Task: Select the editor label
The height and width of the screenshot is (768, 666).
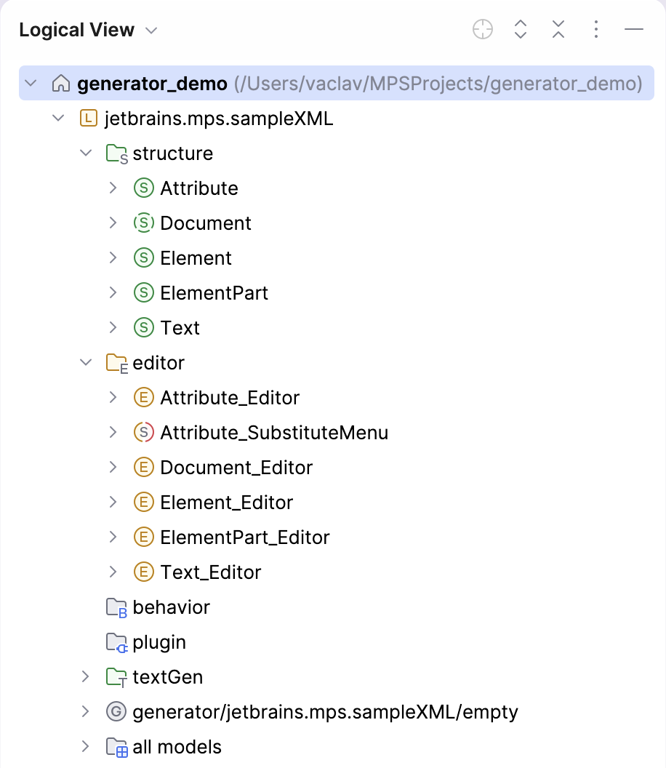Action: click(x=159, y=363)
